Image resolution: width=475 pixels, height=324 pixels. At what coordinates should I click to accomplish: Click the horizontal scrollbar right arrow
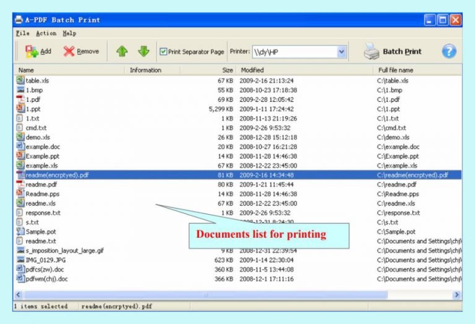click(457, 294)
